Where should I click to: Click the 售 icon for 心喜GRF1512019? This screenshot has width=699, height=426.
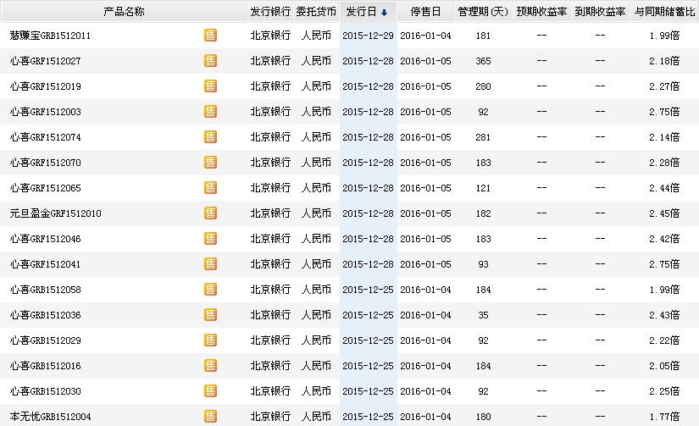point(210,86)
